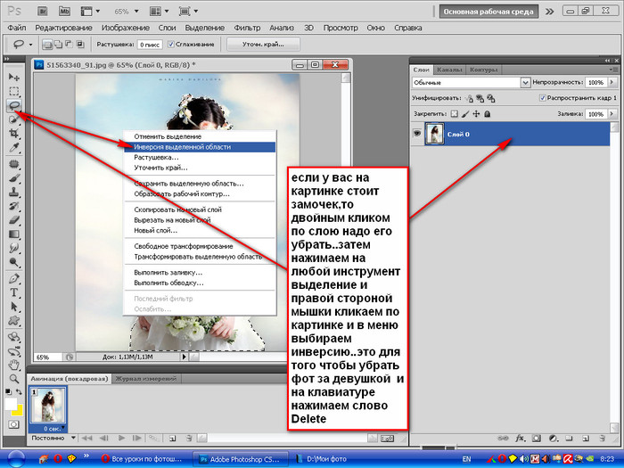
Task: Select the Move tool
Action: 14,78
